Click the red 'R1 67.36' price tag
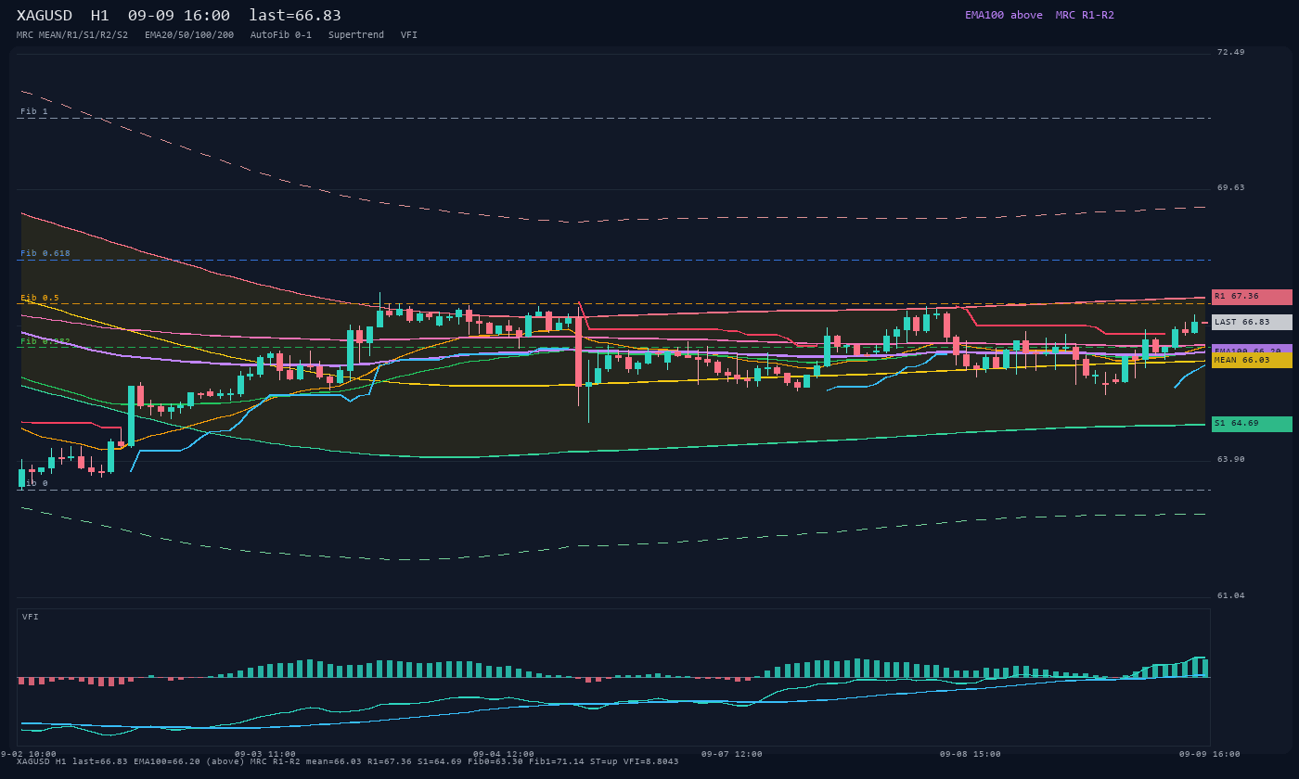The width and height of the screenshot is (1299, 779). pos(1252,297)
